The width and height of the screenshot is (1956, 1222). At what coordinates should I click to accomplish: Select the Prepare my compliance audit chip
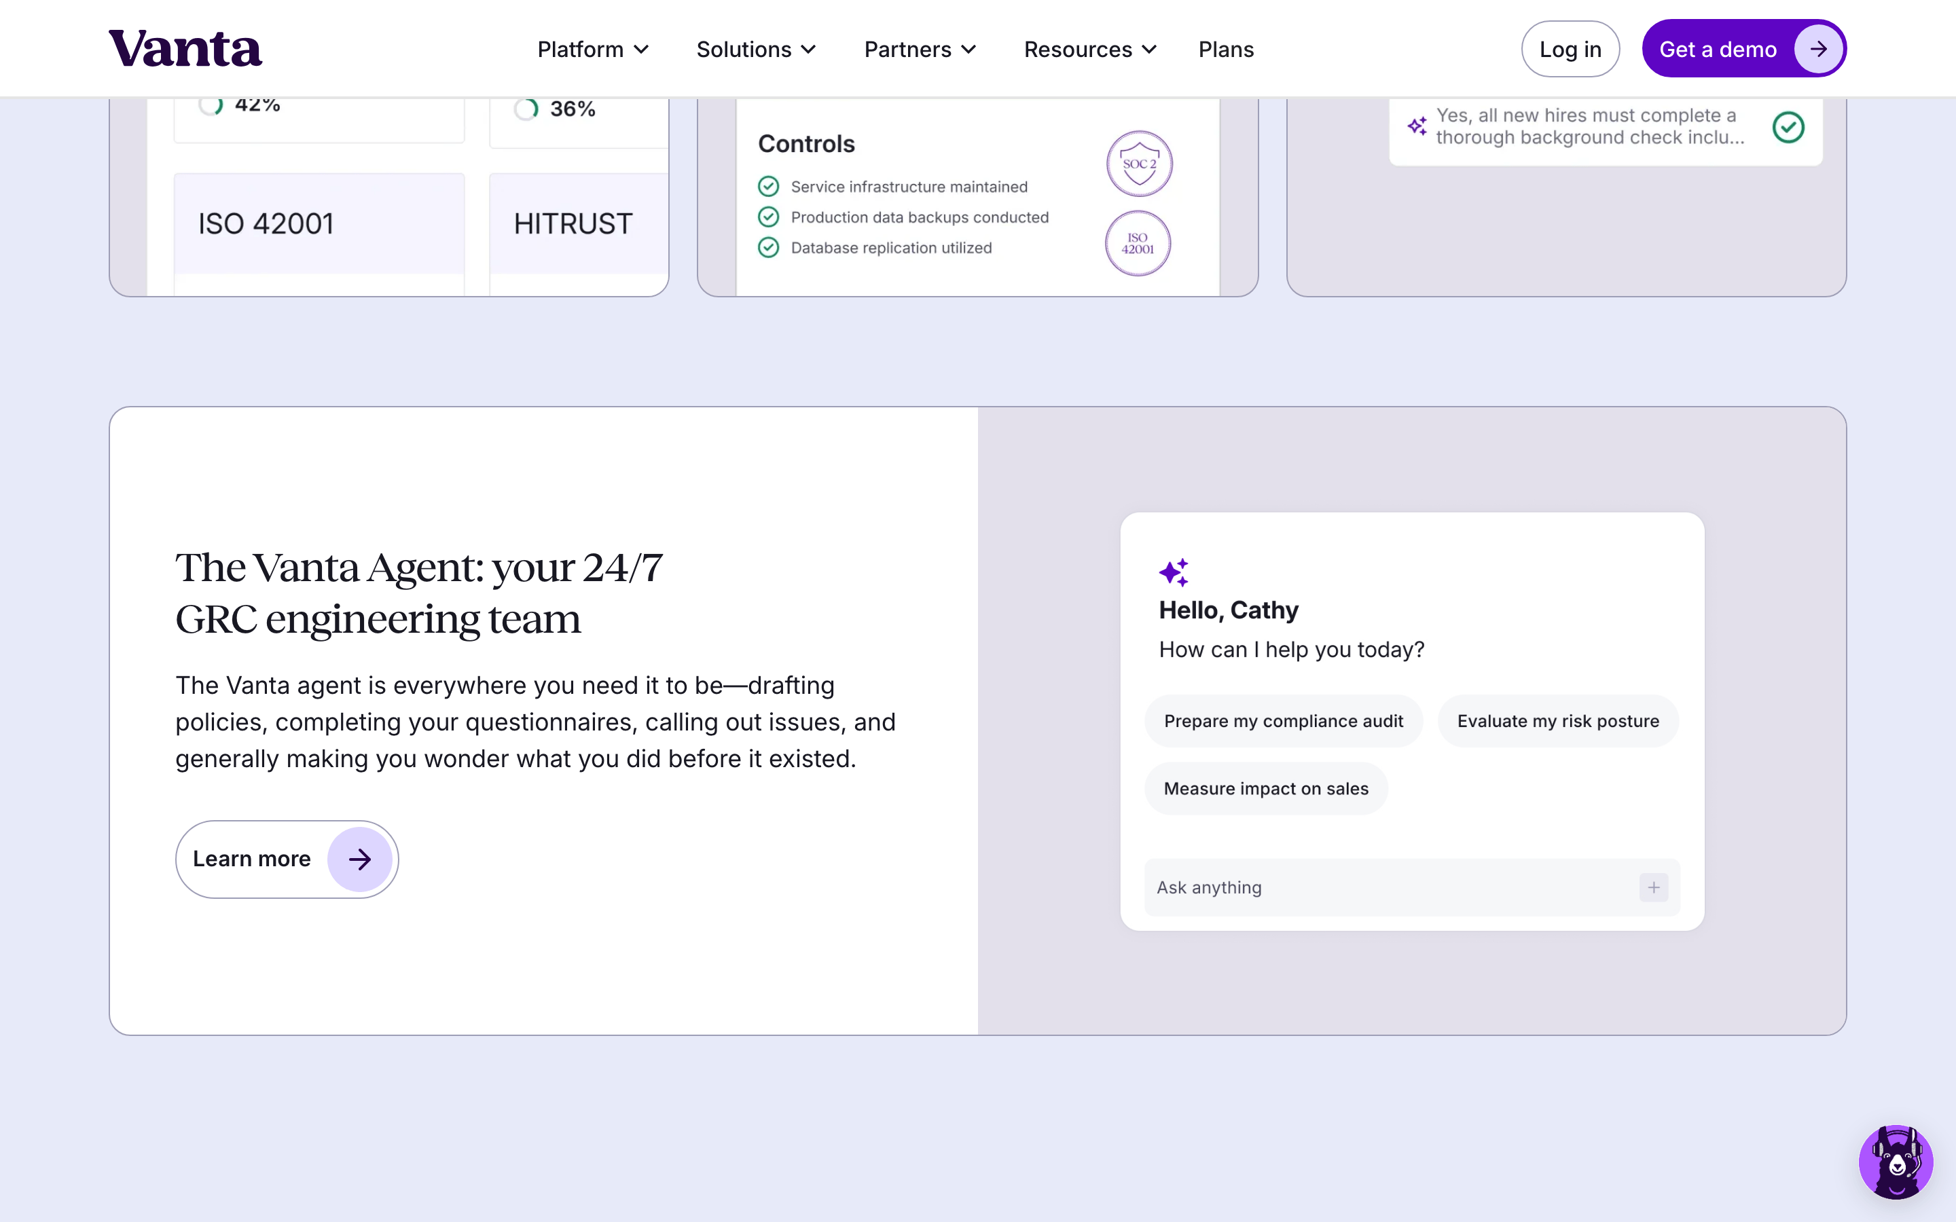coord(1283,721)
